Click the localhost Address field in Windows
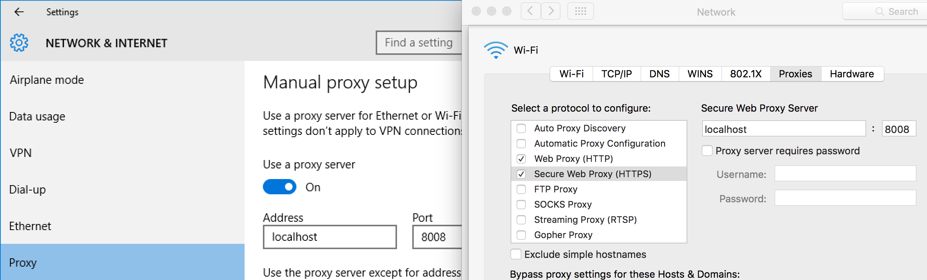 pos(330,237)
